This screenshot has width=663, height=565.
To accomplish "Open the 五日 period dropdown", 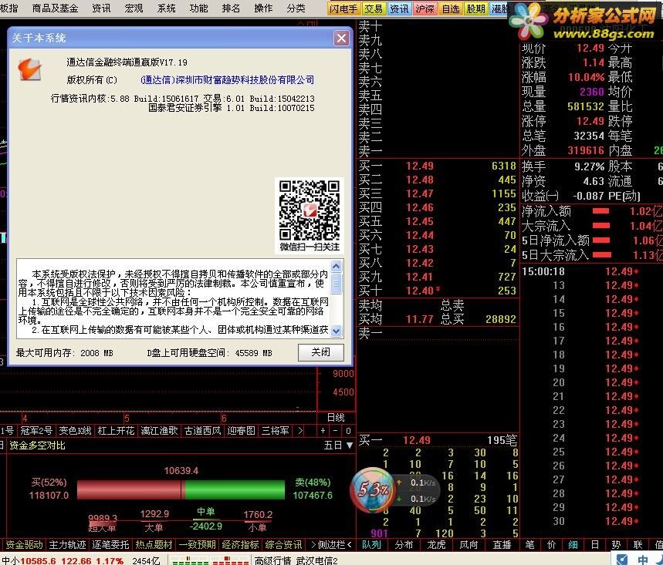I will click(x=338, y=445).
